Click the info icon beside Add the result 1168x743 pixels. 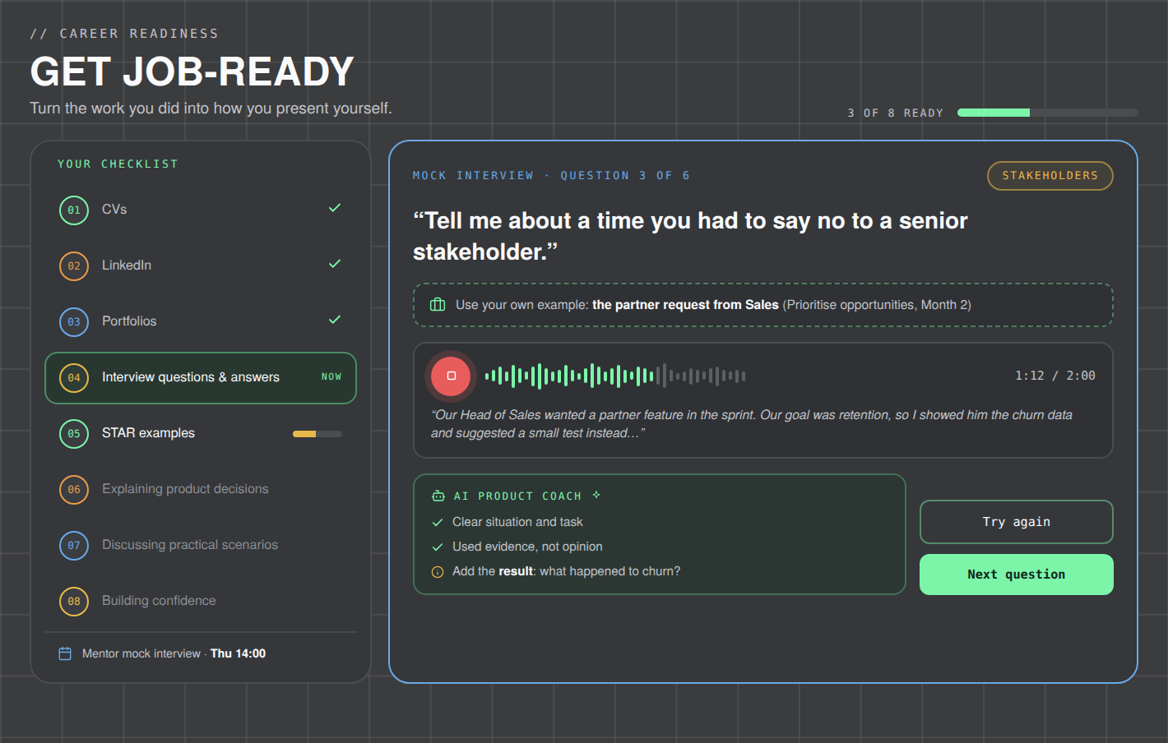tap(438, 572)
